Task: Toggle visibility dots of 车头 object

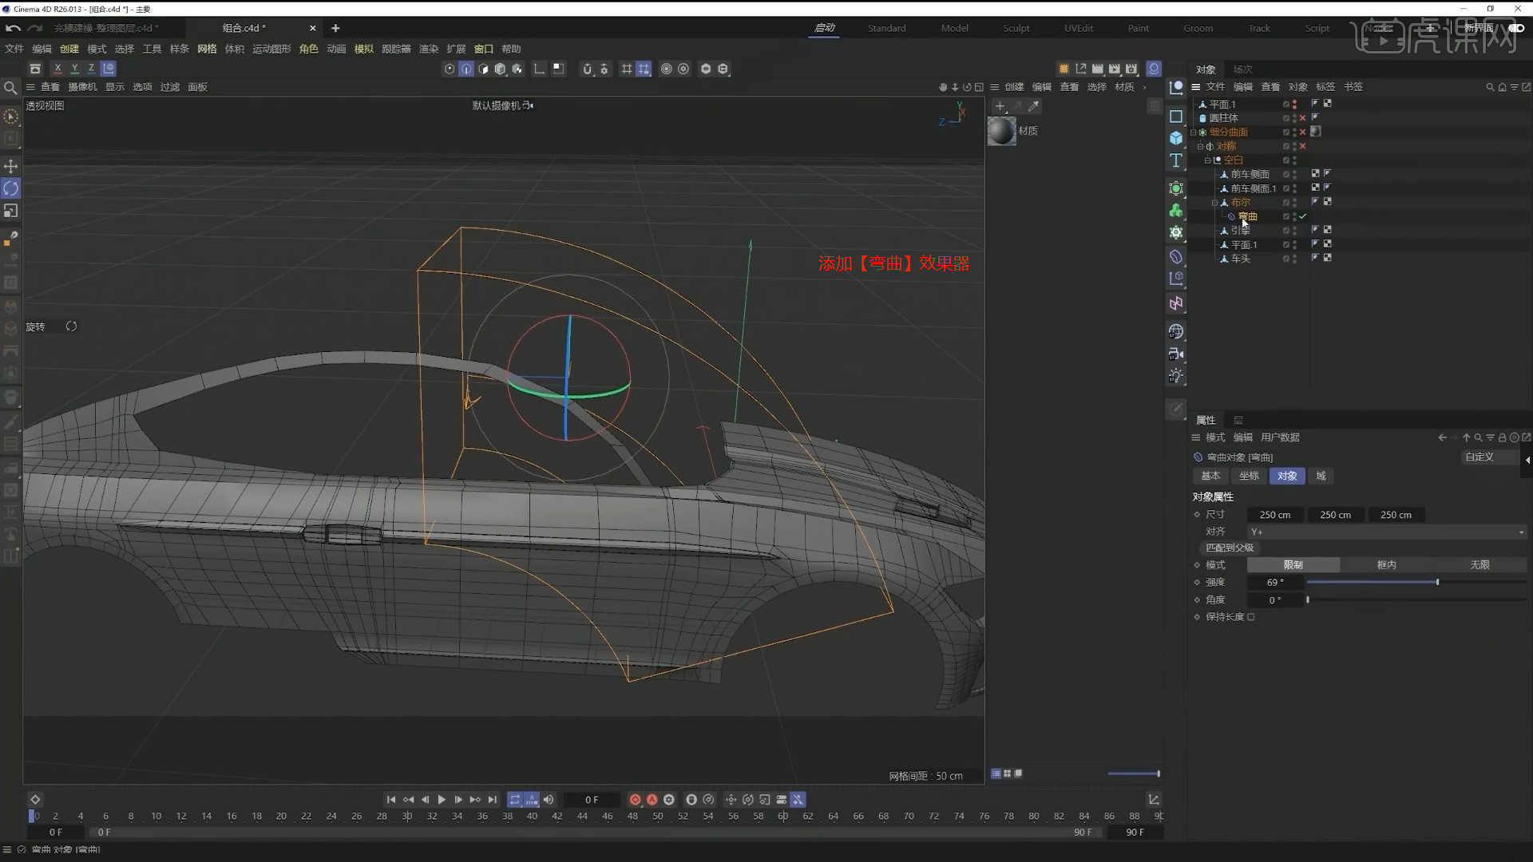Action: tap(1294, 259)
